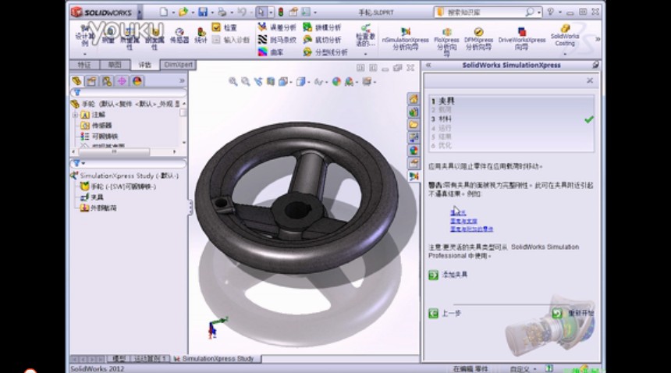Pin the SimulationXpress task pane
The width and height of the screenshot is (671, 373).
(595, 65)
